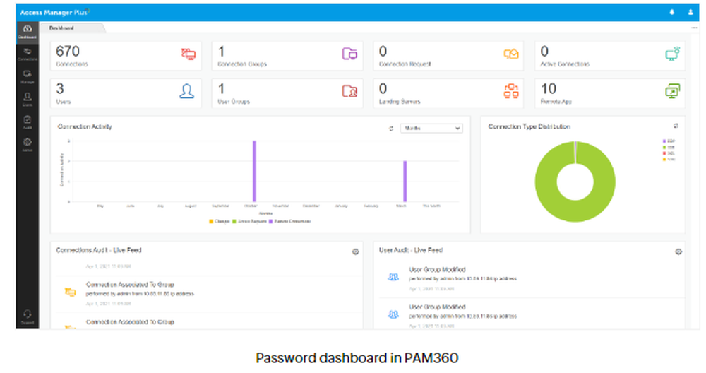The image size is (706, 373).
Task: Toggle Remote Connections series in activity legend
Action: pyautogui.click(x=289, y=221)
